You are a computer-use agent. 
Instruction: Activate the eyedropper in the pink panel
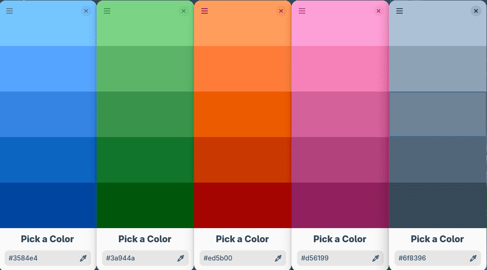pos(375,258)
